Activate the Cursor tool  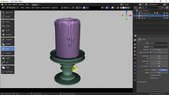click(x=8, y=17)
